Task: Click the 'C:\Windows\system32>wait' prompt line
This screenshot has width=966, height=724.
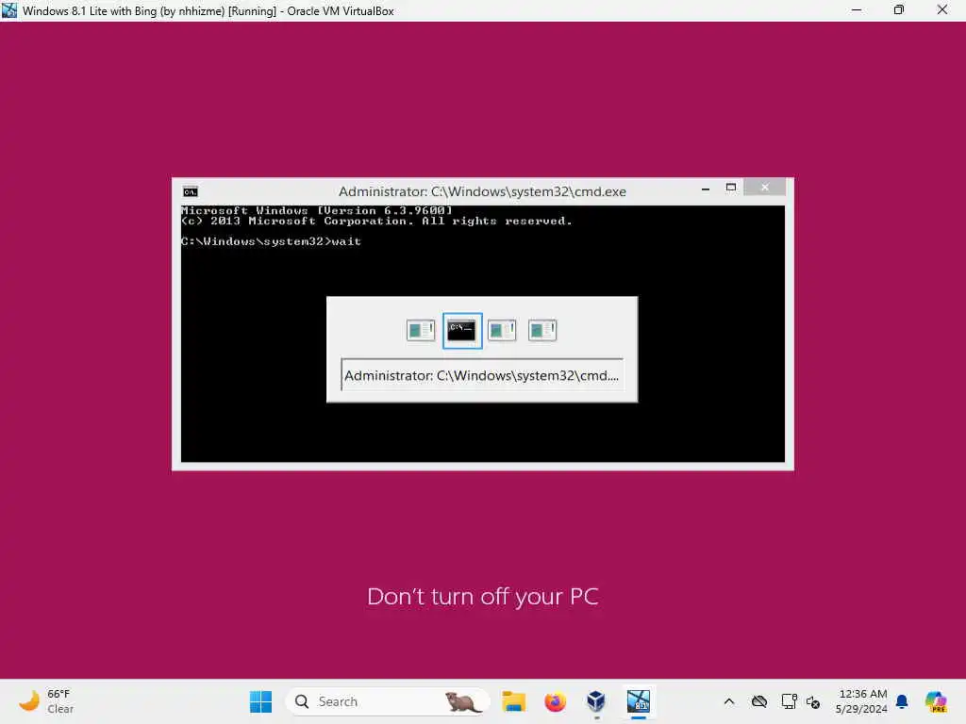Action: click(x=271, y=241)
